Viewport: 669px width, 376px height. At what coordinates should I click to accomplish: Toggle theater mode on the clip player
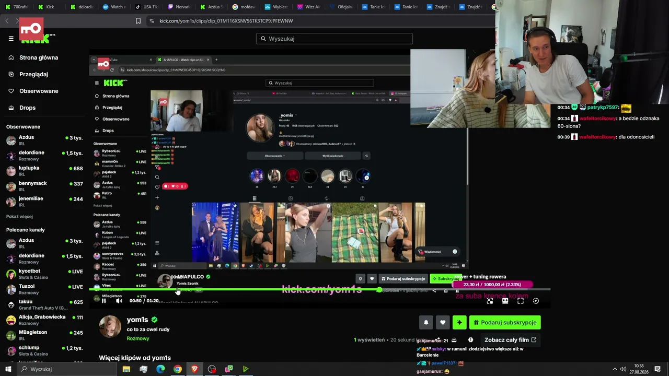(x=505, y=301)
